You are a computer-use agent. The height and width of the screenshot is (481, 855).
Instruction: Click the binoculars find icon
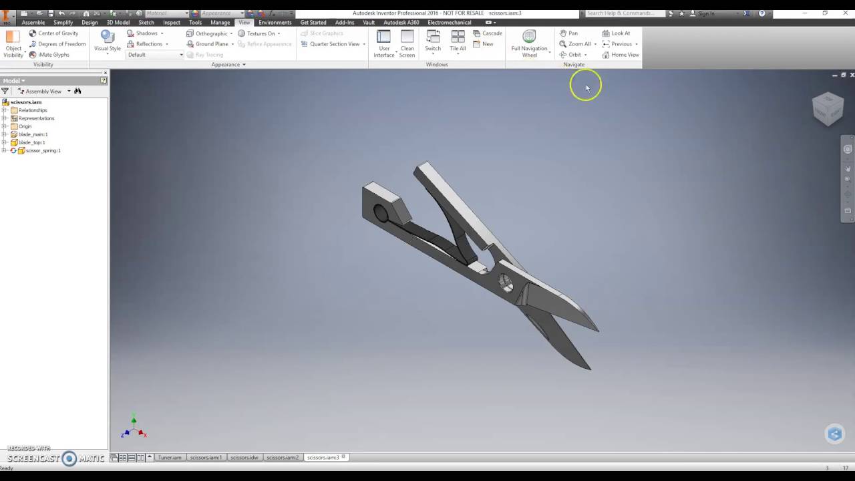click(x=77, y=91)
